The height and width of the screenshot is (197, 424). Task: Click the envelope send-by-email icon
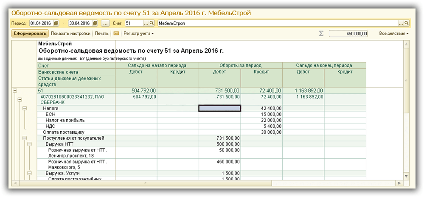coord(116,33)
